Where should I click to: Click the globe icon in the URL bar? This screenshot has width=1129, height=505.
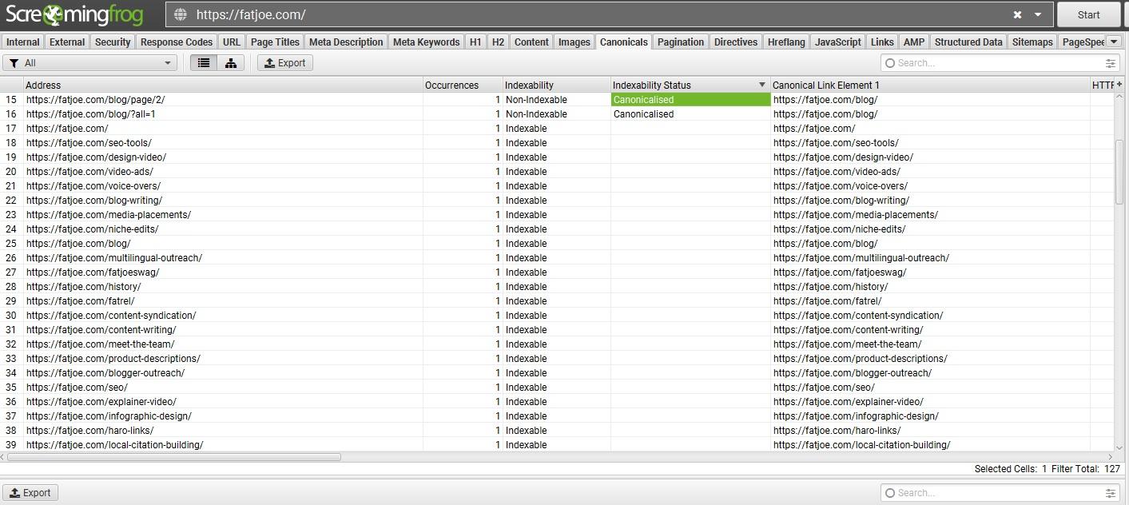click(x=181, y=15)
